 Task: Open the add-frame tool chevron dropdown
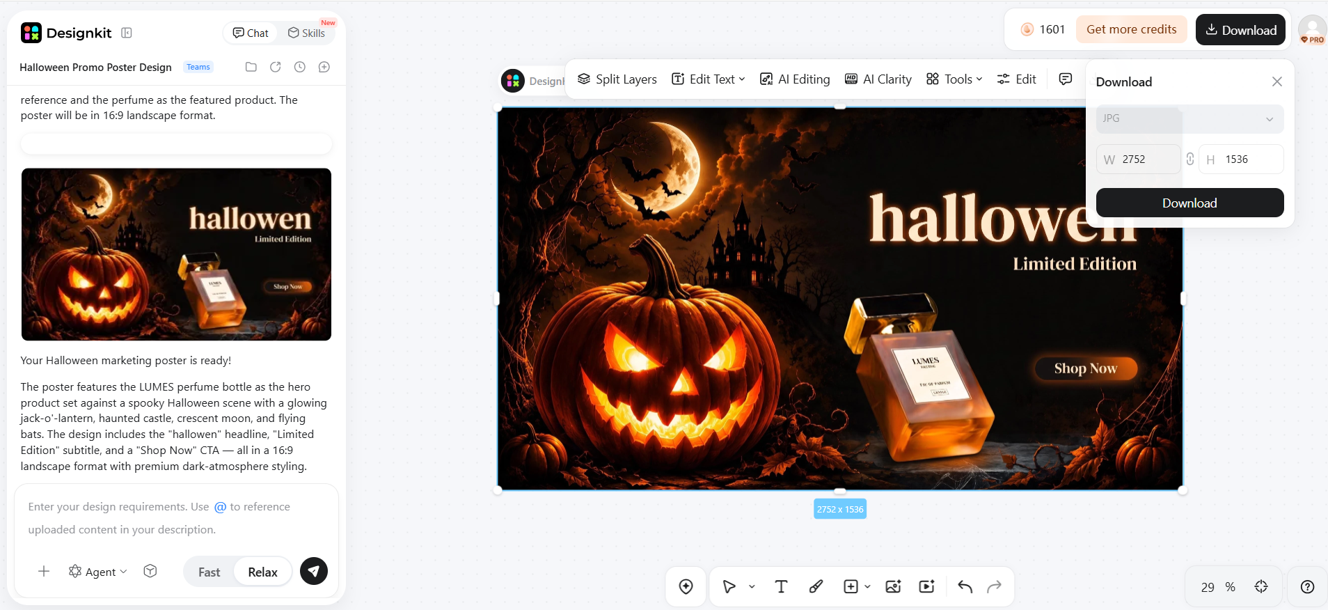(867, 586)
